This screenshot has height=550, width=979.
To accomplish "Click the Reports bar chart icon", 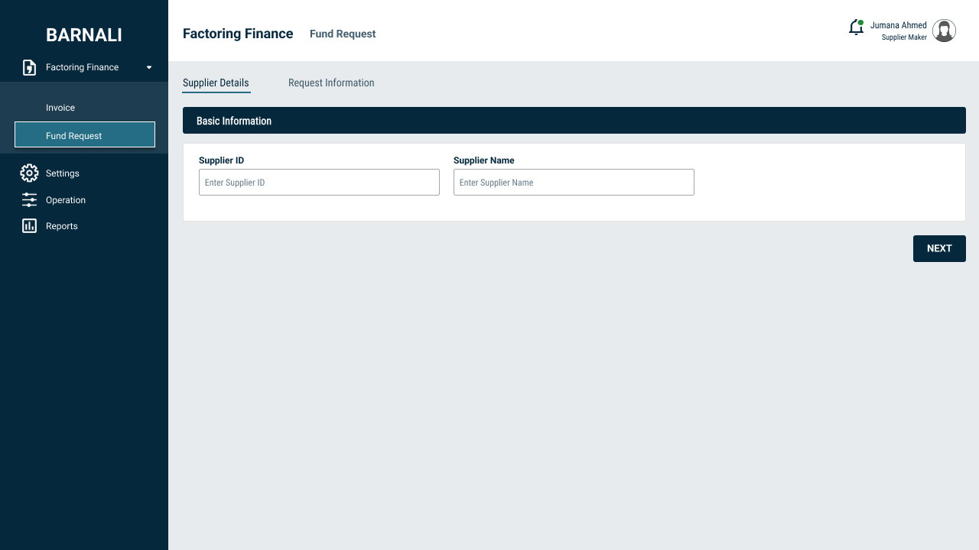I will tap(29, 226).
